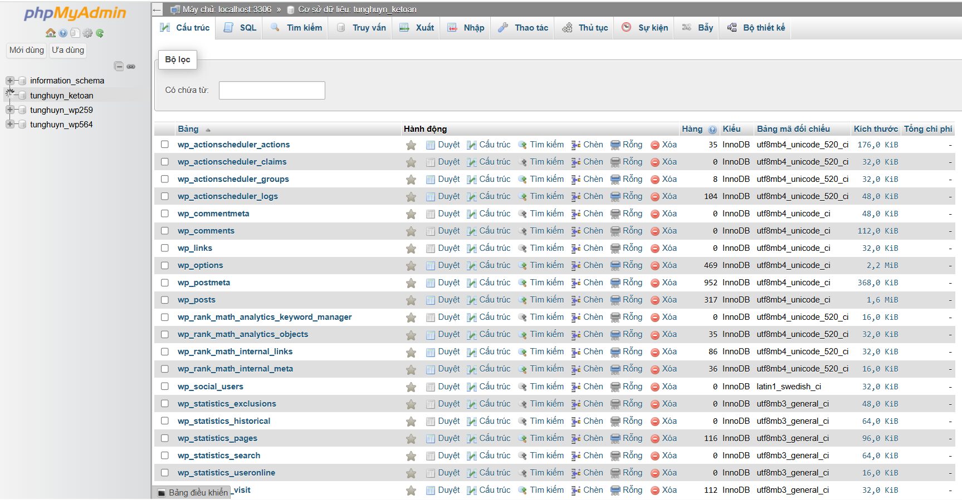Expand the tunghuyn_wp259 database node
This screenshot has height=500, width=962.
(10, 110)
